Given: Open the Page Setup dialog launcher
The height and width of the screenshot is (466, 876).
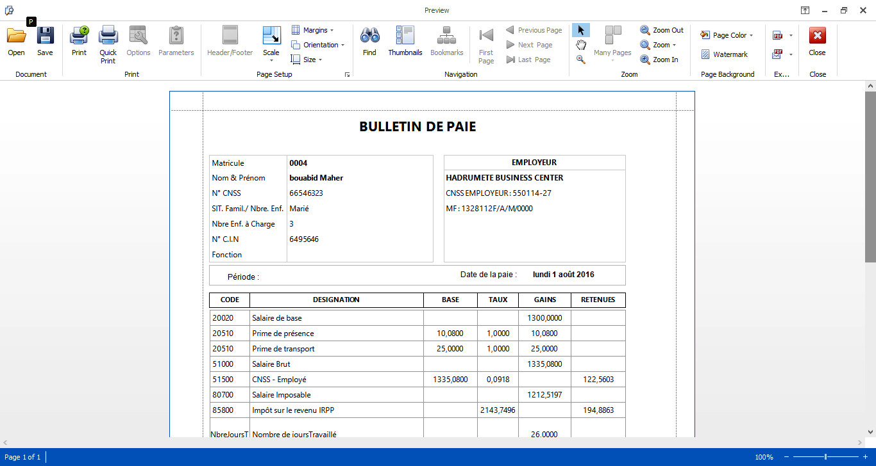Looking at the screenshot, I should 347,75.
